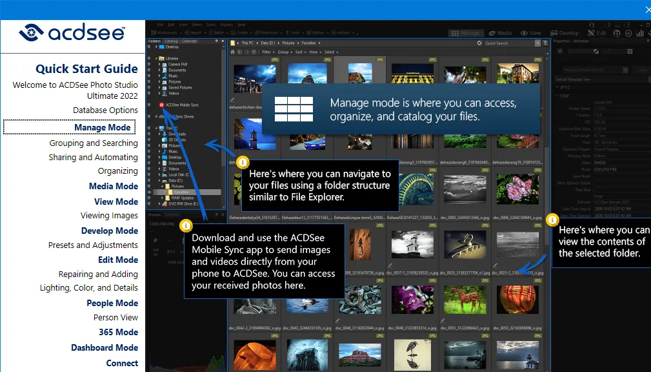Toggle the Easy-Select indicator beside DVD RW Drive
This screenshot has height=372, width=651.
(x=149, y=204)
